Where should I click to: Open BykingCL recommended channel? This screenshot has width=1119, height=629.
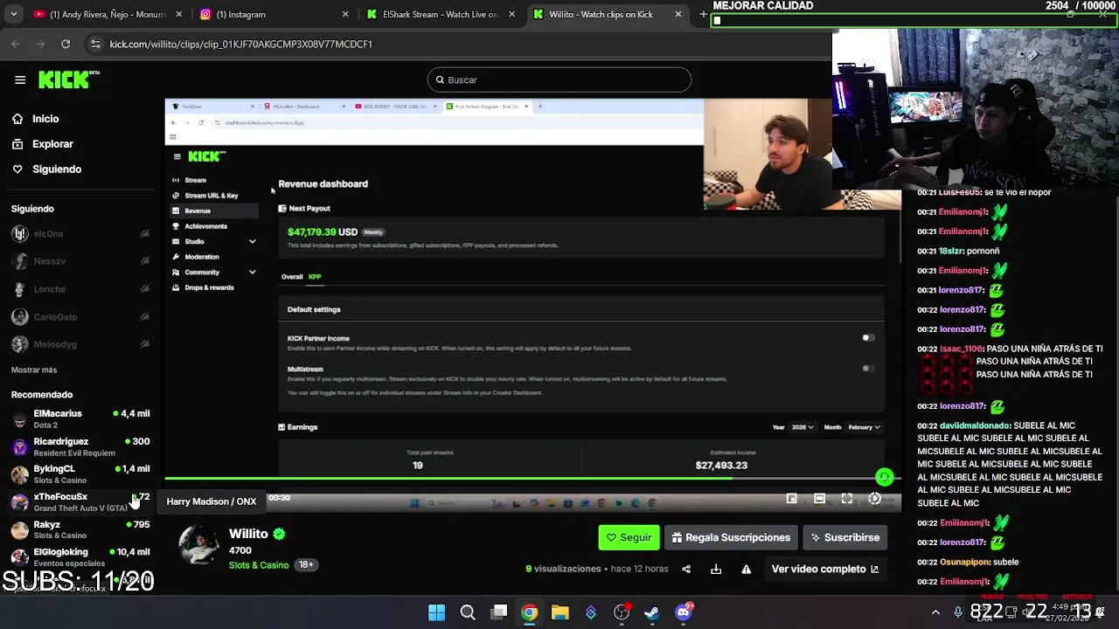pos(80,474)
